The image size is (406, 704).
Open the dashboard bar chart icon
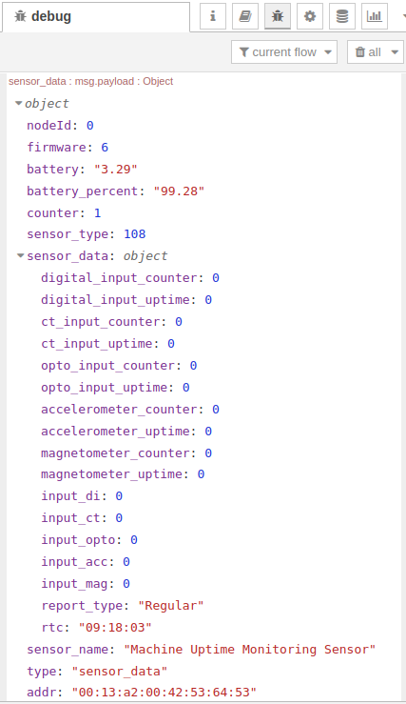coord(375,16)
